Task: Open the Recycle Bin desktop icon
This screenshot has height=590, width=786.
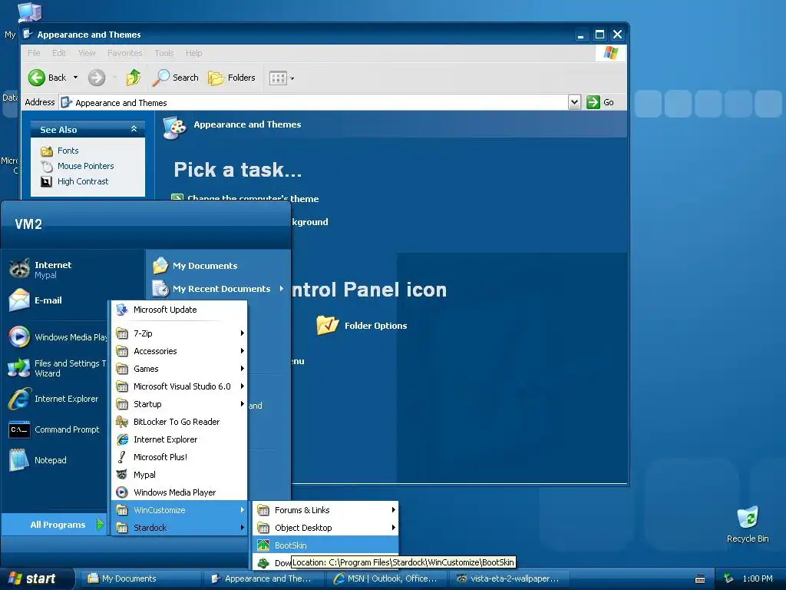Action: click(748, 524)
